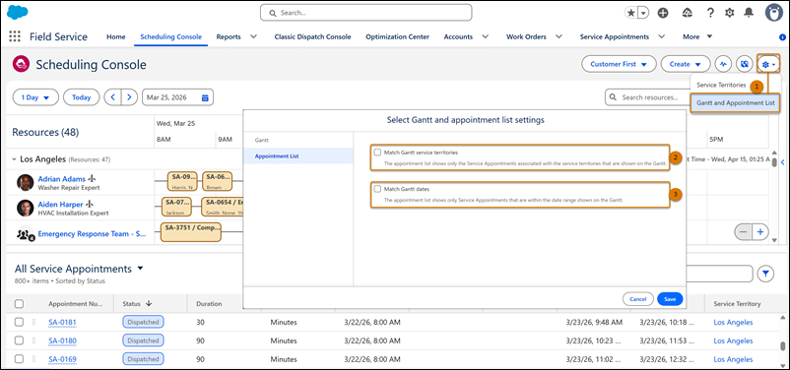Click the global Search field

pos(365,13)
